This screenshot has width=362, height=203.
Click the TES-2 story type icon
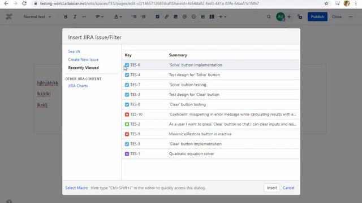tap(127, 124)
